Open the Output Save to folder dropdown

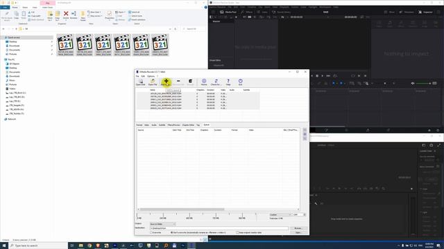click(x=162, y=224)
